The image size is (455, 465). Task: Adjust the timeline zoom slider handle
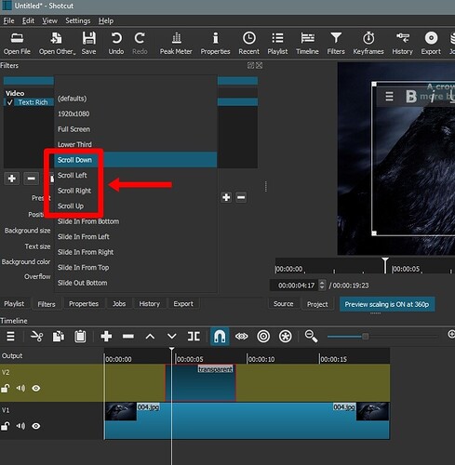click(x=365, y=337)
